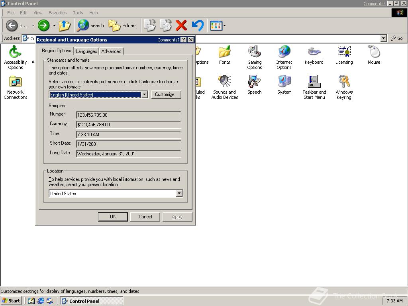The width and height of the screenshot is (408, 306).
Task: Click the red Delete X icon
Action: click(181, 25)
